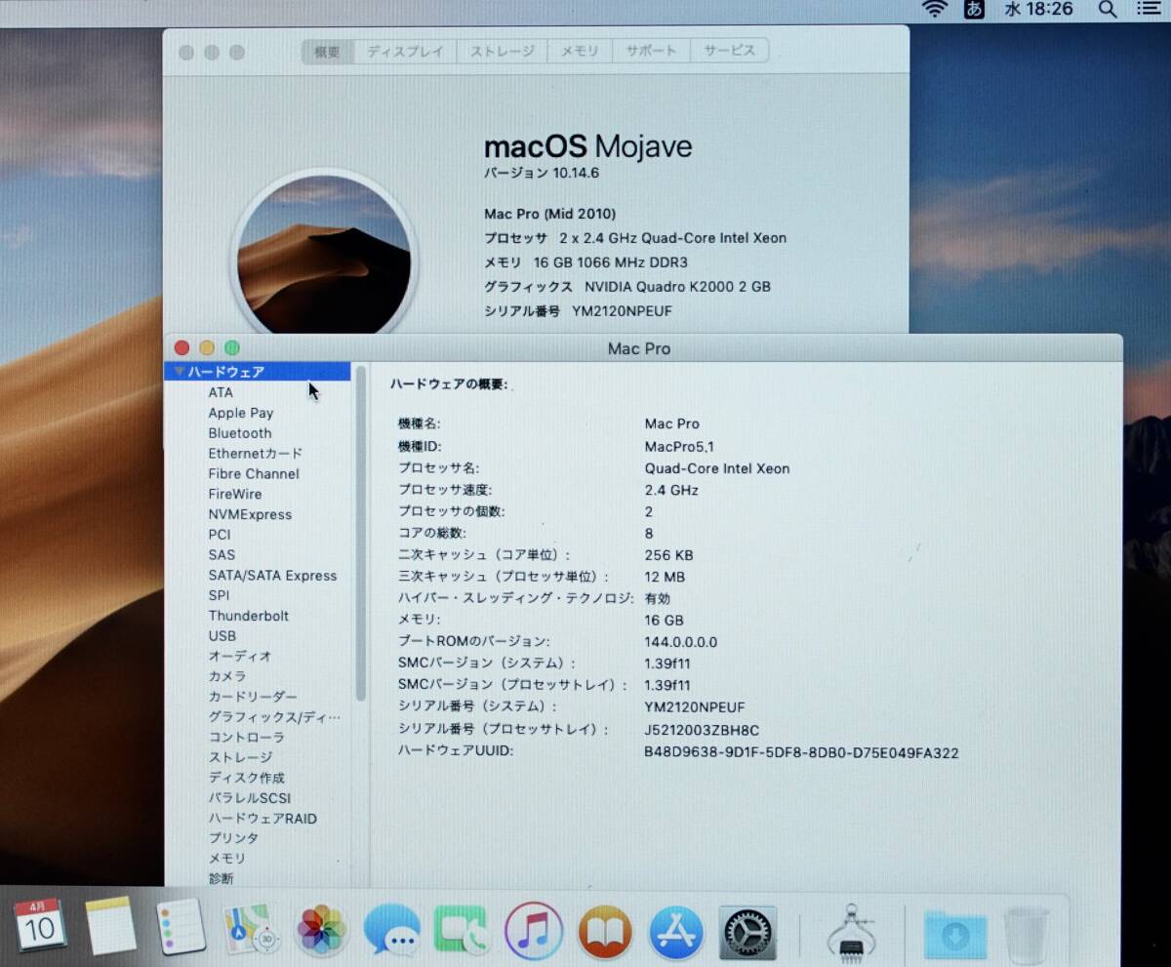Open the Books app in the Dock
This screenshot has height=967, width=1171.
click(x=605, y=932)
